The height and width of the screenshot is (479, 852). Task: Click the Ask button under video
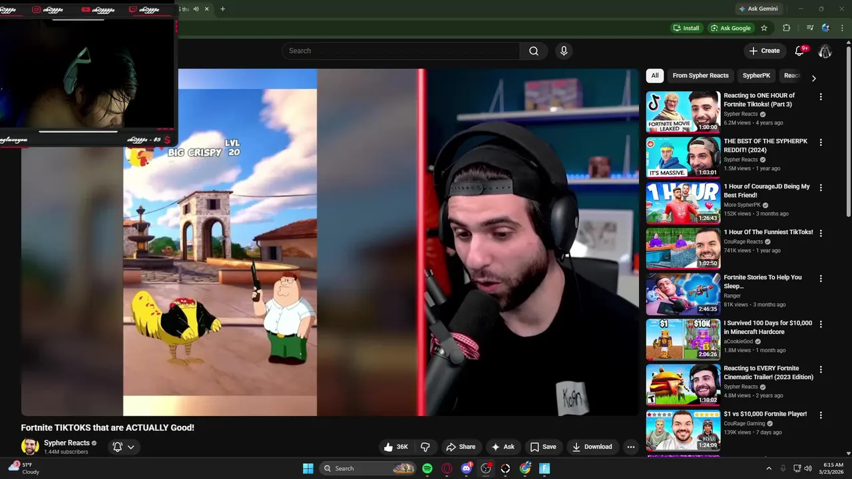pyautogui.click(x=503, y=447)
